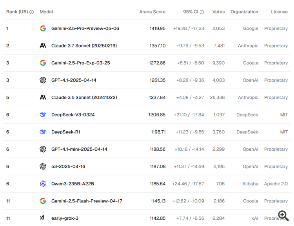Click the xAI logo beside early-grok-3
This screenshot has height=226, width=294.
point(42,218)
